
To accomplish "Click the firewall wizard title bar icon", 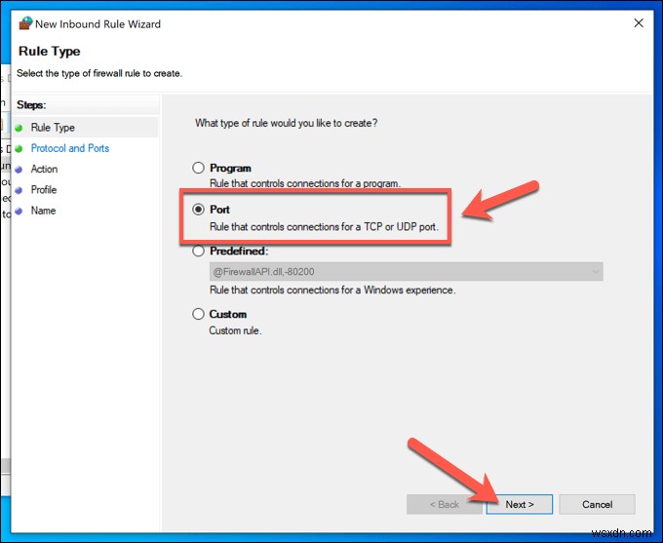I will pos(25,23).
